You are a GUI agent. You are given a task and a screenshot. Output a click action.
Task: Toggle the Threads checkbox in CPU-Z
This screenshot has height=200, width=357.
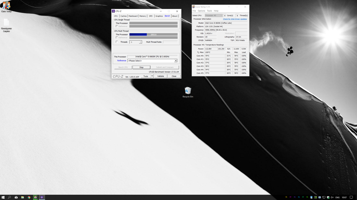tap(117, 42)
